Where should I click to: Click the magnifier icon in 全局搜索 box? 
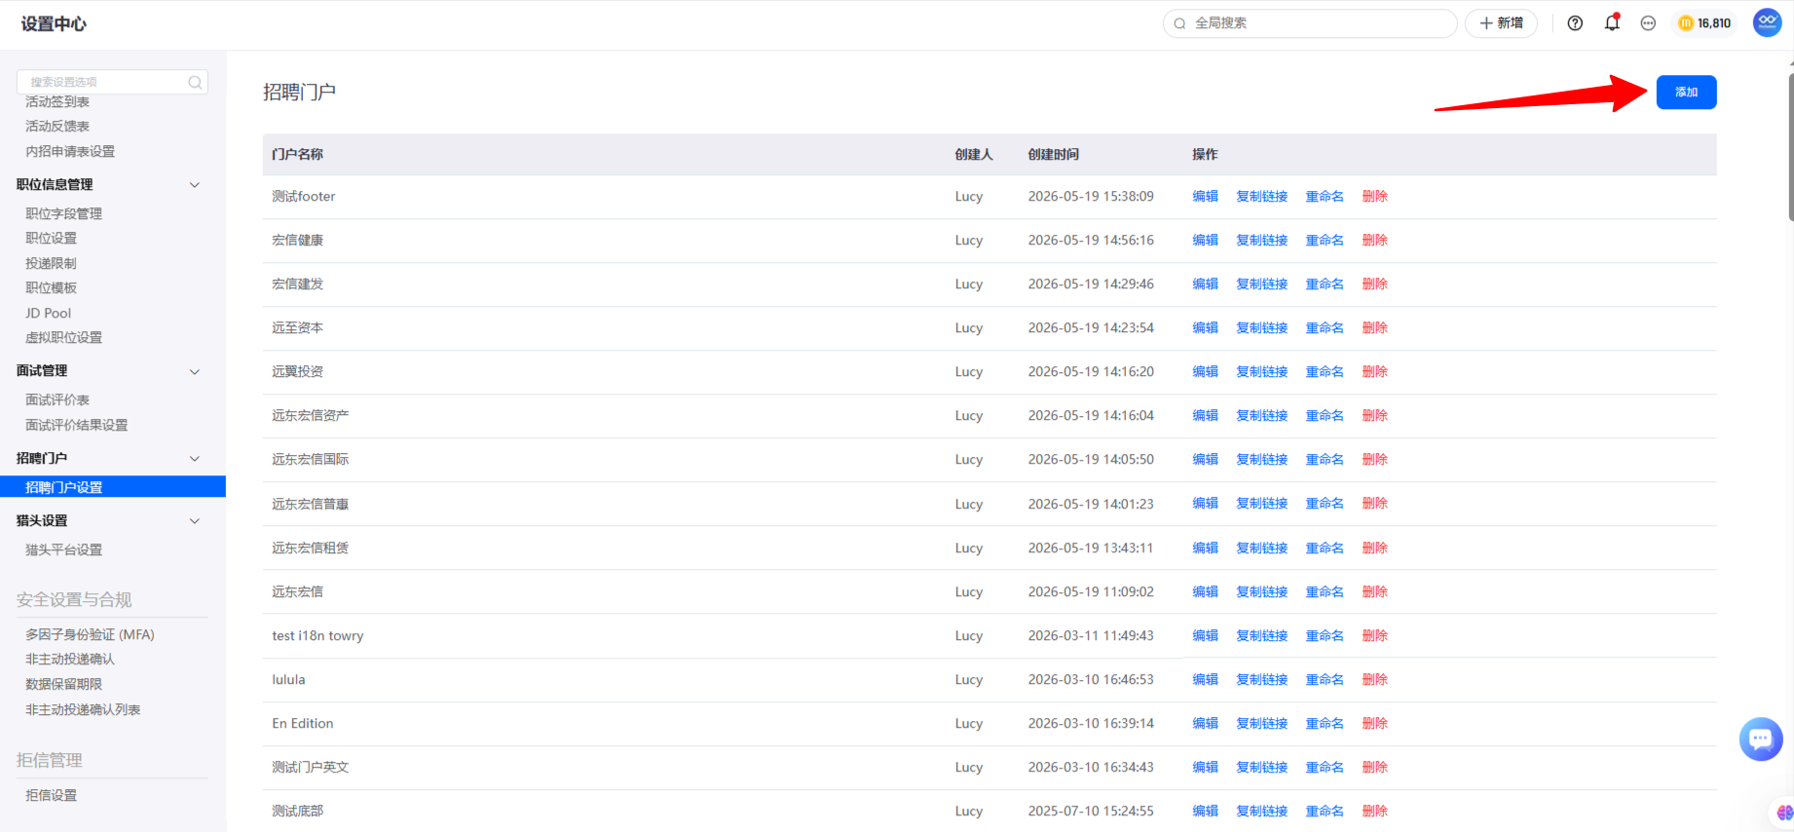[1179, 23]
